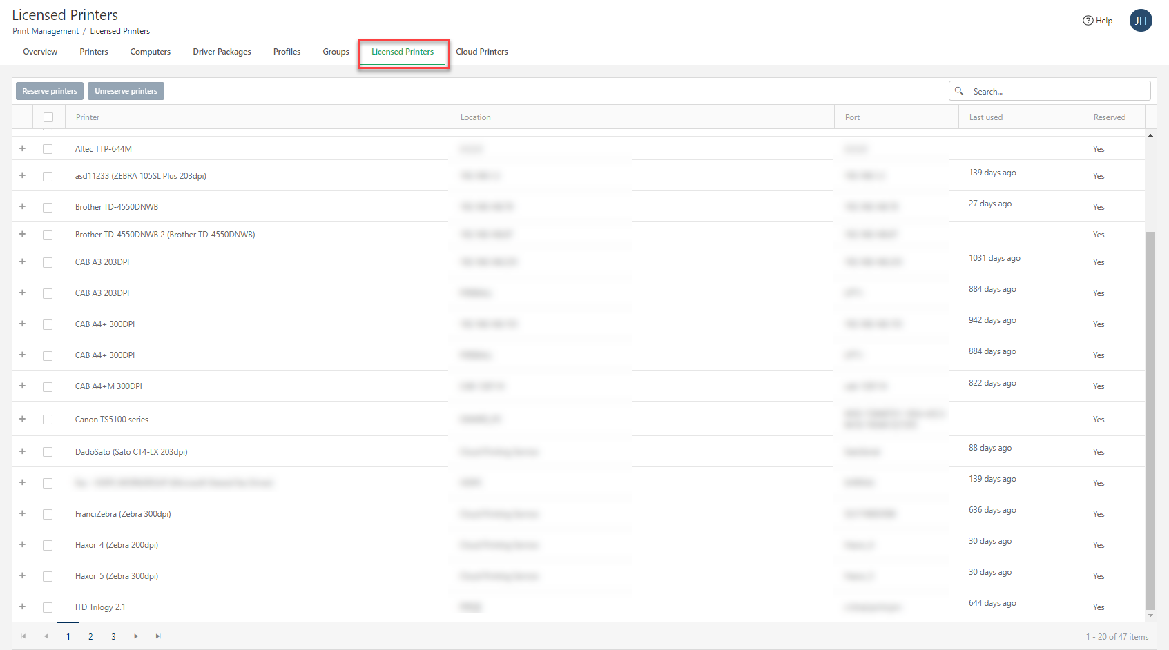Image resolution: width=1169 pixels, height=650 pixels.
Task: Click the Help question mark icon
Action: (x=1088, y=21)
